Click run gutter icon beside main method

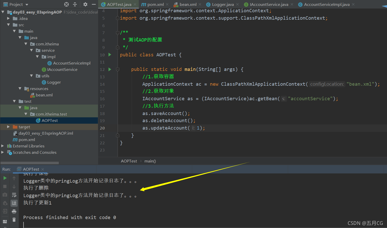(110, 69)
